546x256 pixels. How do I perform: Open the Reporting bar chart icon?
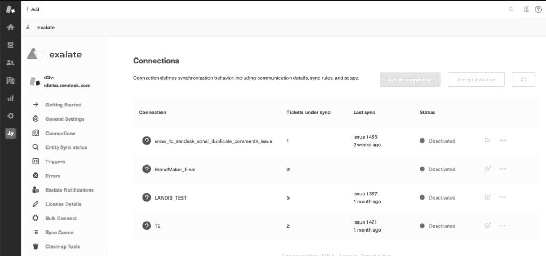click(x=11, y=98)
